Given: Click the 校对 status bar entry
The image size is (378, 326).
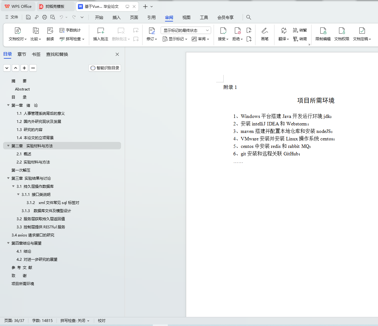Looking at the screenshot, I should click(102, 320).
